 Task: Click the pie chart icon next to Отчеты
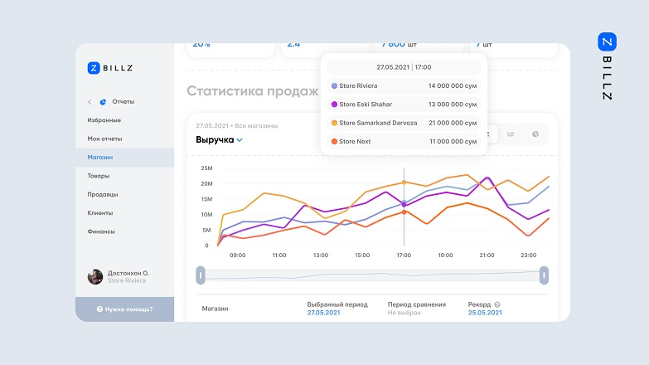pos(103,102)
